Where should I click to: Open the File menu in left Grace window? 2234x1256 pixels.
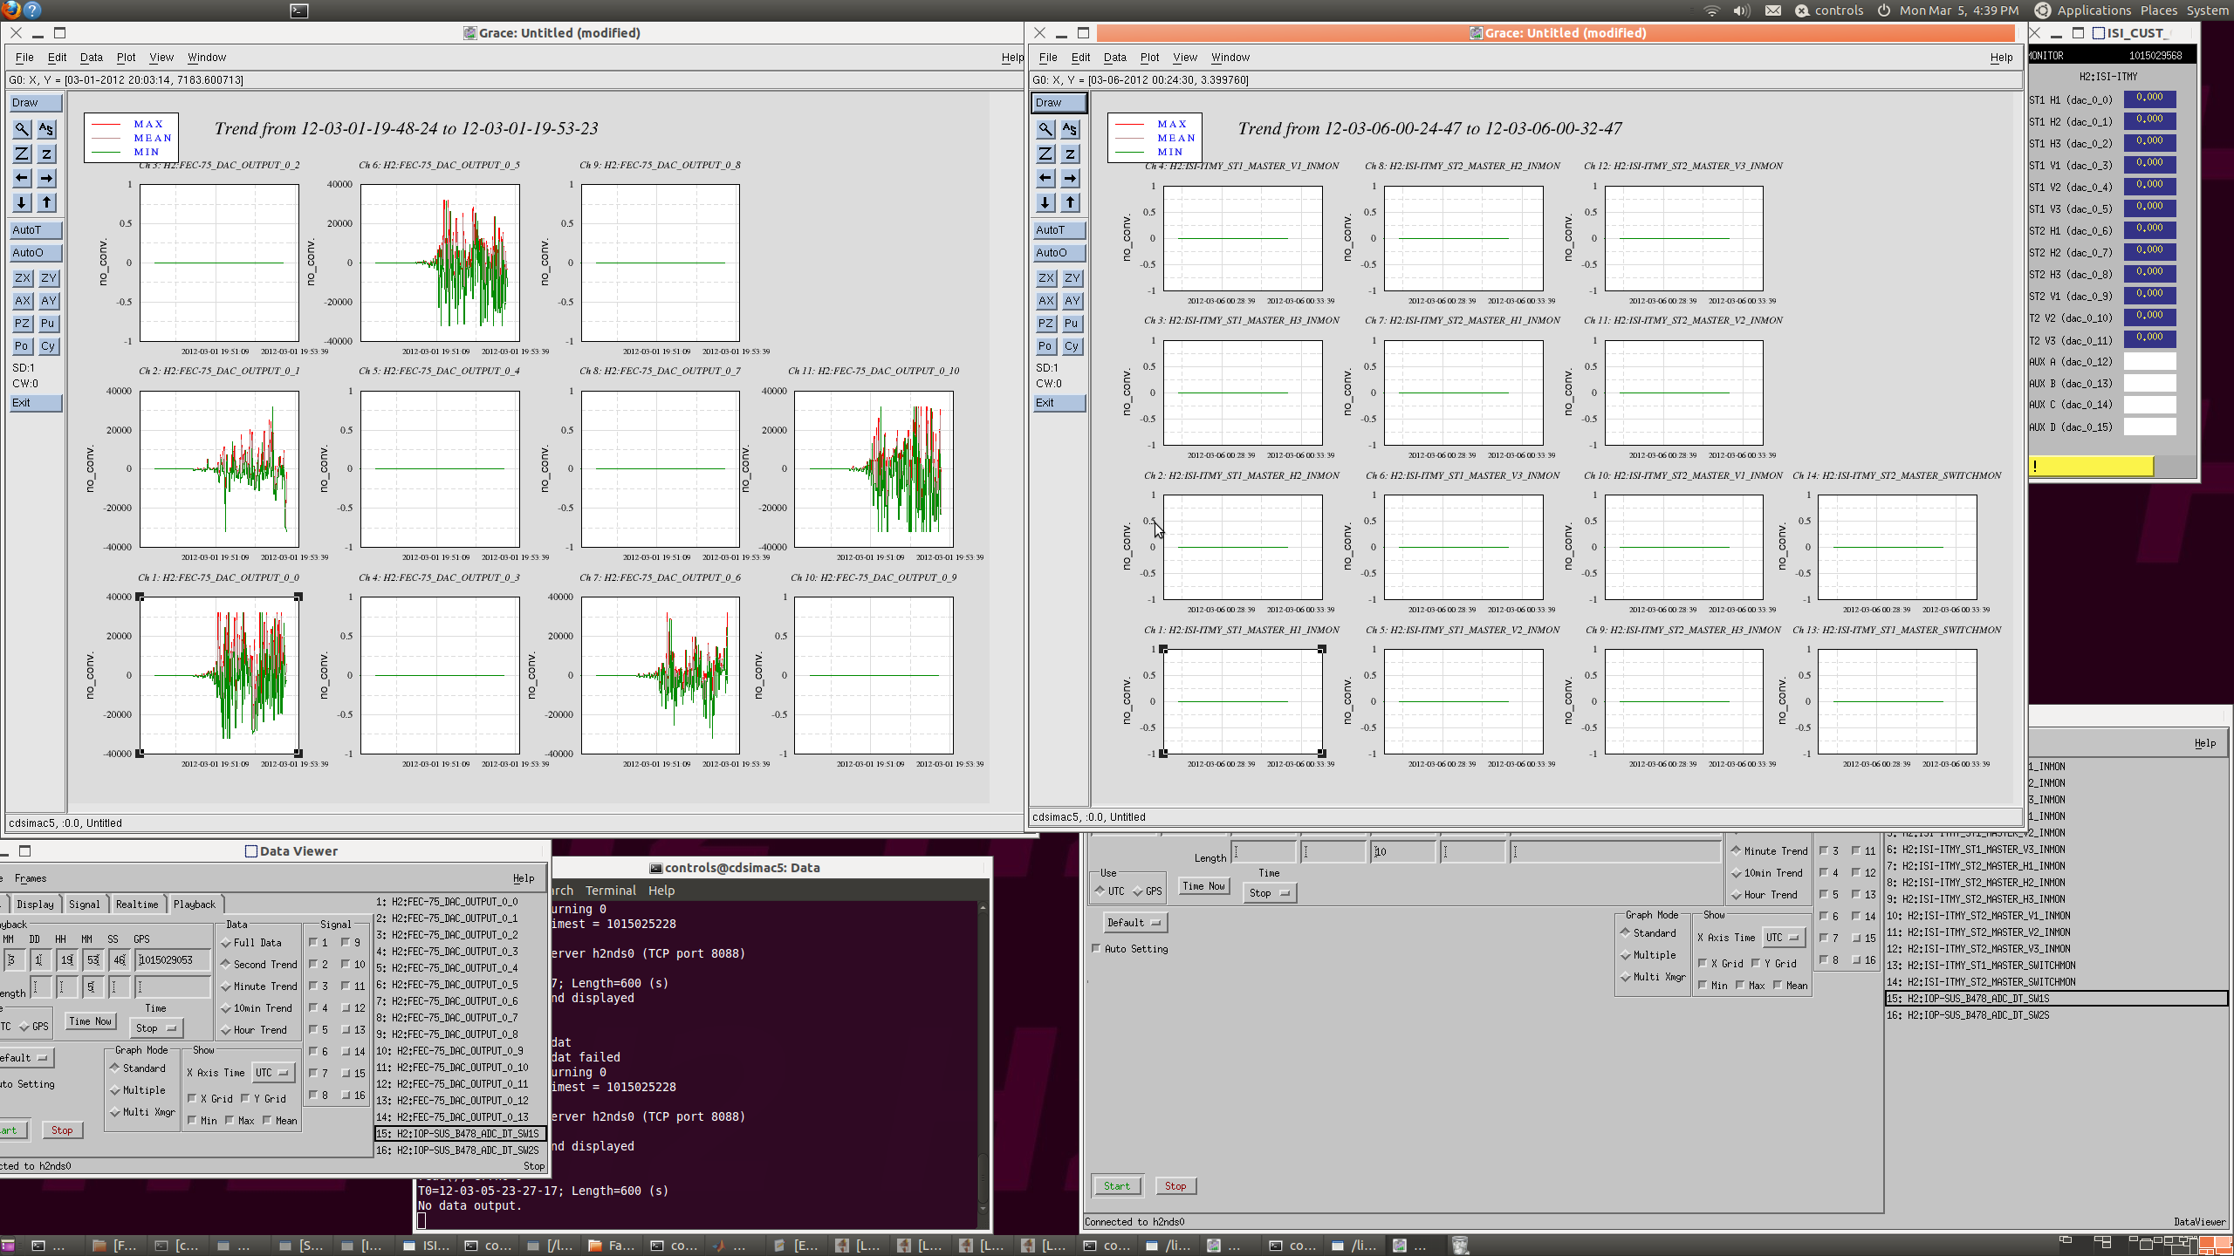click(x=24, y=58)
